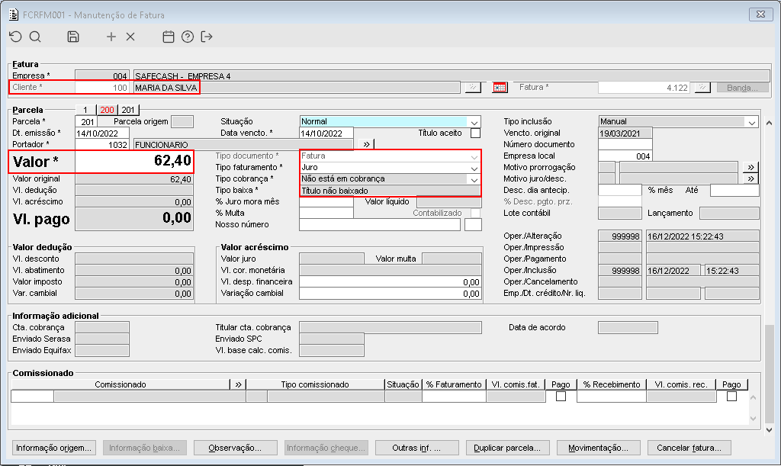Image resolution: width=781 pixels, height=466 pixels.
Task: Click the Valor field showing 62,40
Action: point(134,162)
